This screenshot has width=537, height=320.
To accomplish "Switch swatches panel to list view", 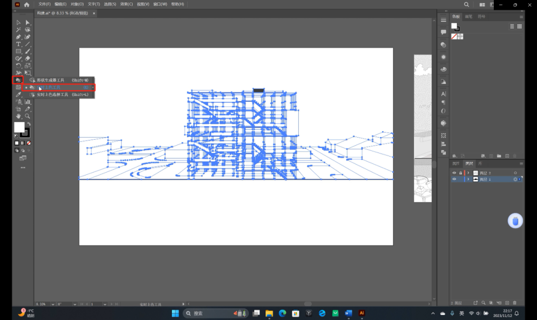I will [512, 26].
